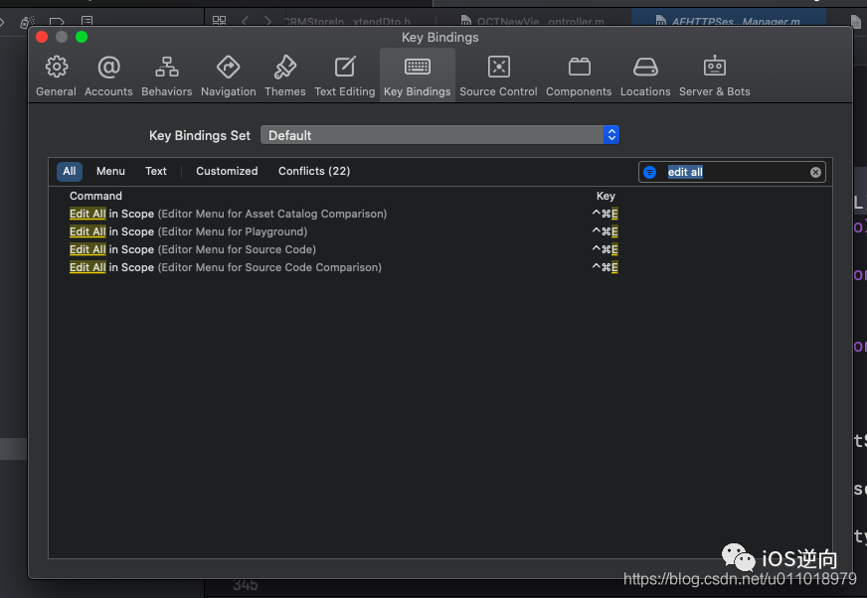The image size is (867, 598).
Task: Open the Behaviors preferences pane
Action: (x=166, y=76)
